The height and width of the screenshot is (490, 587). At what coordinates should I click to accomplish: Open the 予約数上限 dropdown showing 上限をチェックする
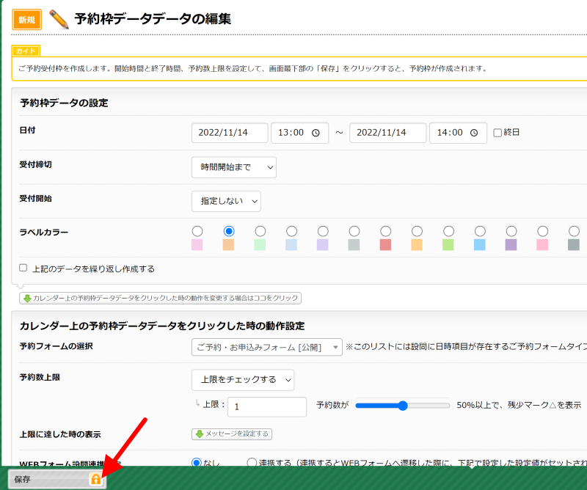[x=243, y=380]
